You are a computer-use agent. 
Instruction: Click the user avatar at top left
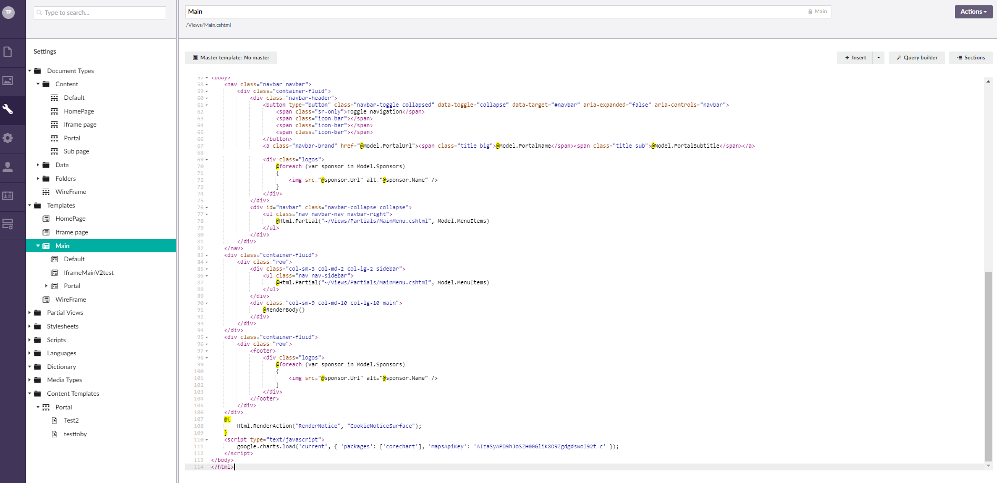8,12
